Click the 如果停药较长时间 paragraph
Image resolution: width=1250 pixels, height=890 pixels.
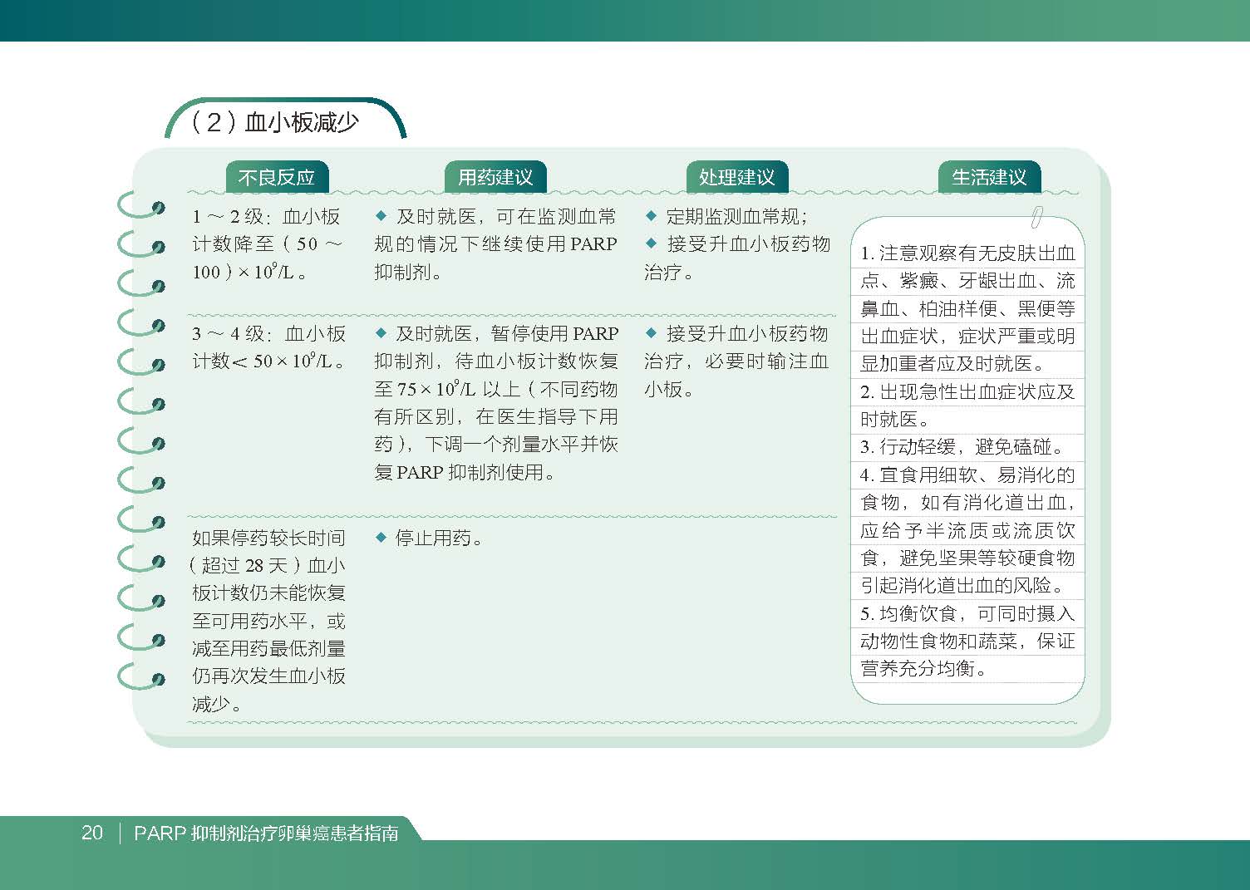click(x=268, y=620)
